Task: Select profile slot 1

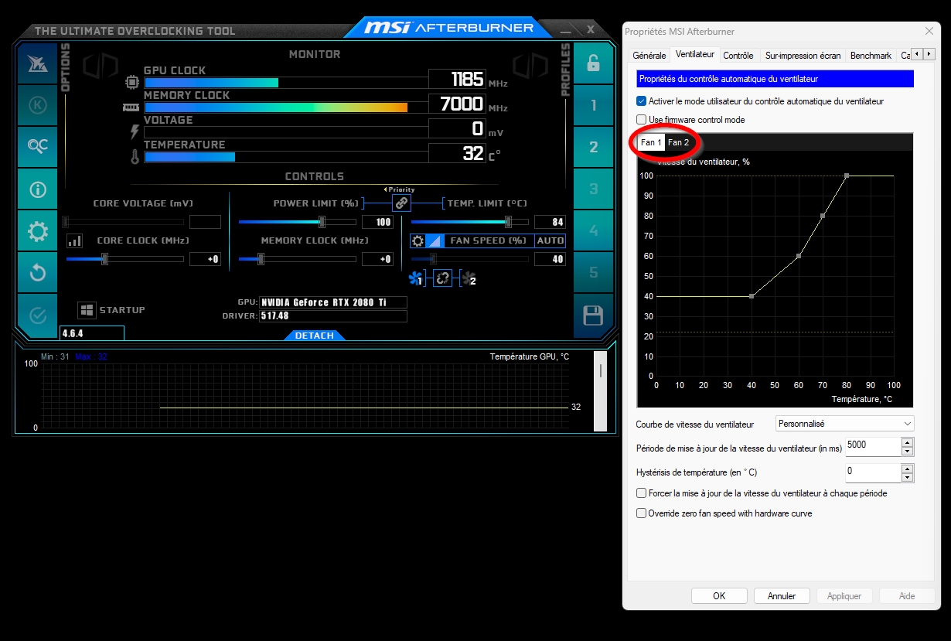Action: (x=593, y=105)
